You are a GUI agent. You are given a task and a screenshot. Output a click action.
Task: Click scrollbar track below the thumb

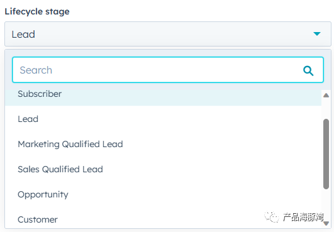click(326, 204)
